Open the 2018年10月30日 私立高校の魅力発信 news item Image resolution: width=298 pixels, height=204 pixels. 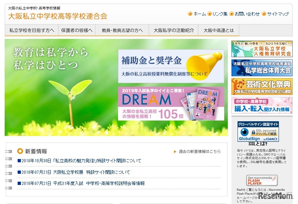tap(81, 161)
